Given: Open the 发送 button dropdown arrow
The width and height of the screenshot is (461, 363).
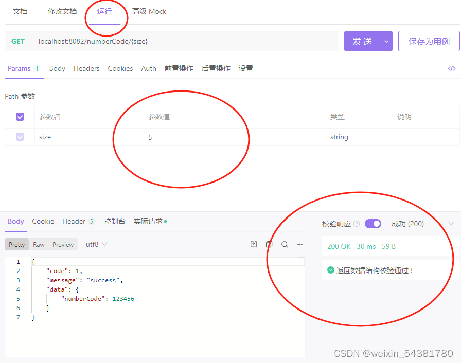Looking at the screenshot, I should (x=387, y=41).
